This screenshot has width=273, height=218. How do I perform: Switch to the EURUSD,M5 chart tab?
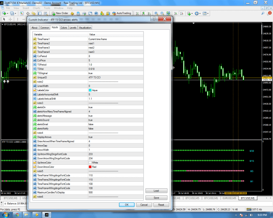click(229, 198)
